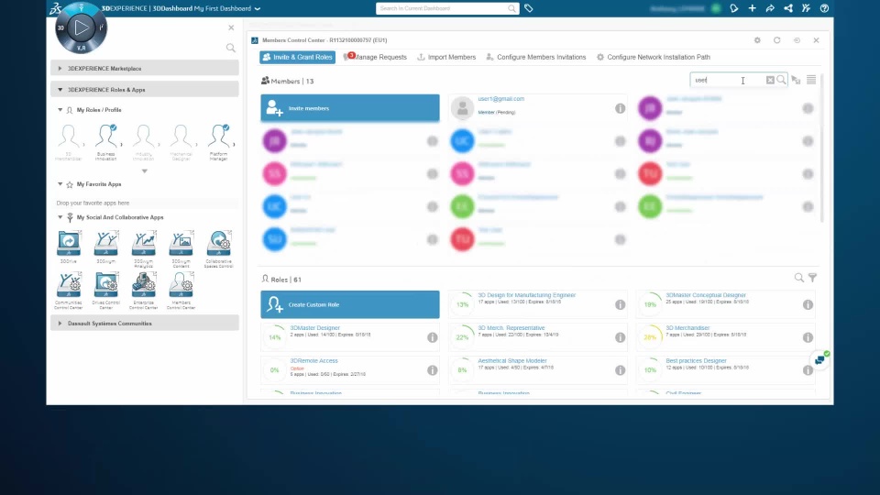Click the share arrow icon in top bar
This screenshot has width=880, height=495.
pos(770,8)
